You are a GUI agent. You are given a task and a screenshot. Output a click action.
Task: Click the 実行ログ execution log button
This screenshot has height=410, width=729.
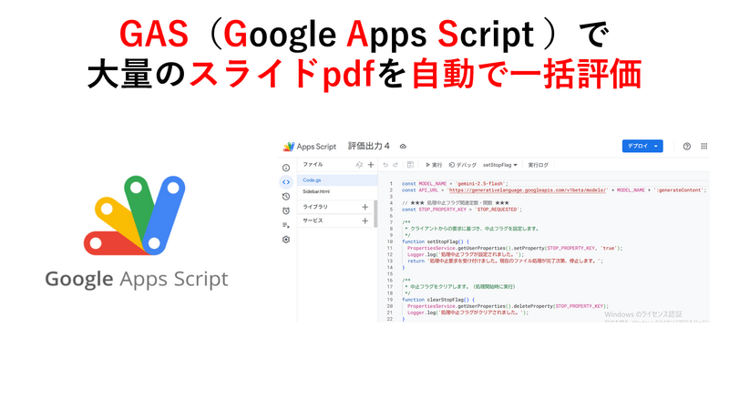click(538, 165)
